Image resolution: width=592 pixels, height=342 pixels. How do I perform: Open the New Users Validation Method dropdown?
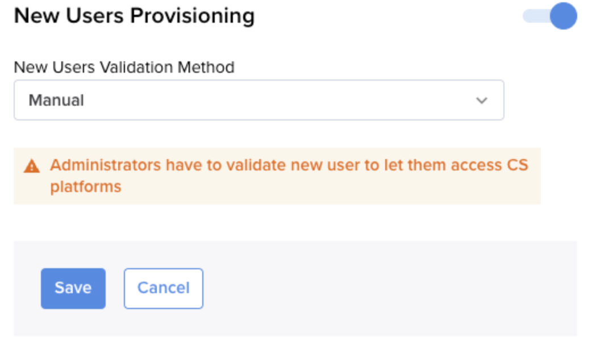(259, 100)
